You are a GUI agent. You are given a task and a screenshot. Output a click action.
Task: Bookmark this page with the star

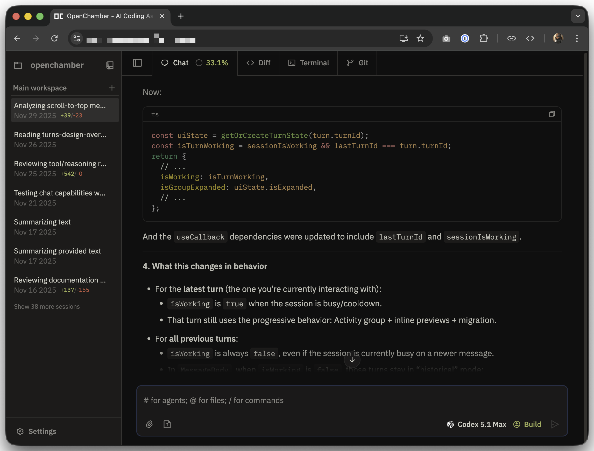click(x=420, y=38)
